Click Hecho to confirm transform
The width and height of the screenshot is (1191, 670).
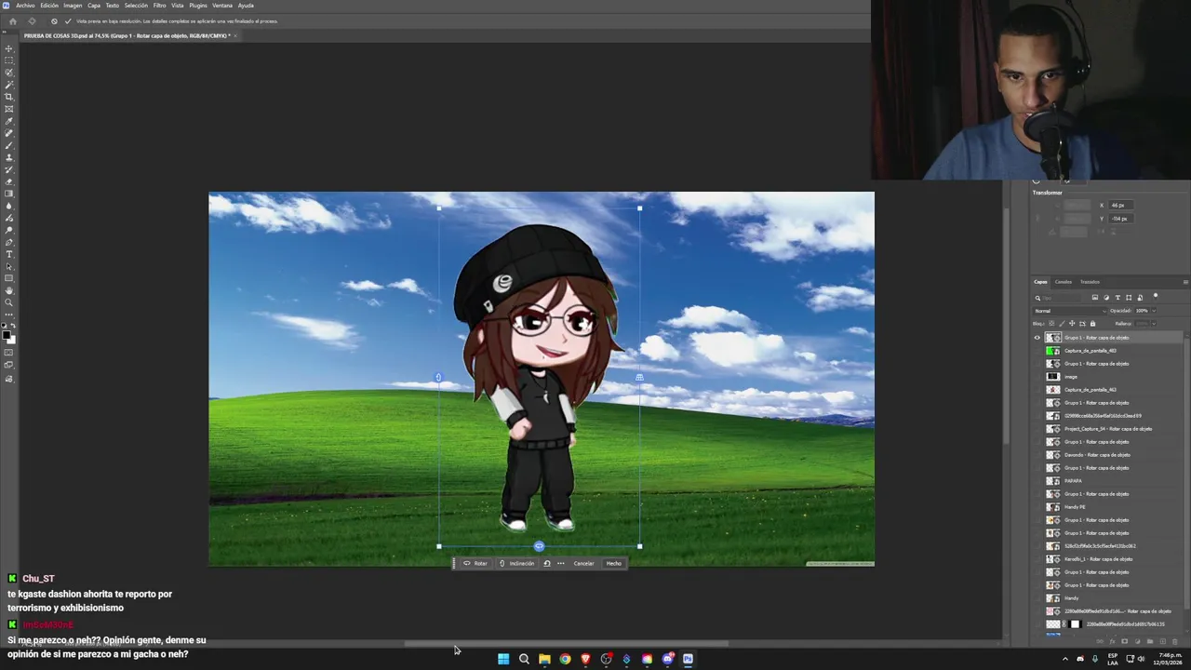point(614,563)
